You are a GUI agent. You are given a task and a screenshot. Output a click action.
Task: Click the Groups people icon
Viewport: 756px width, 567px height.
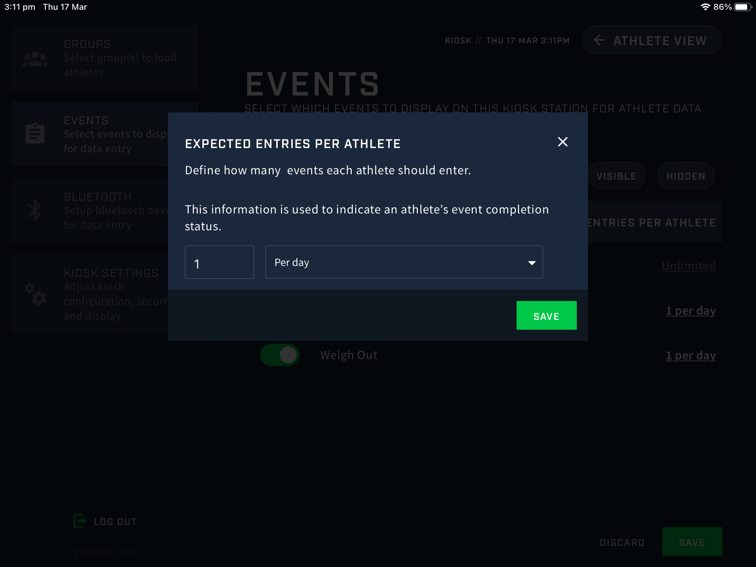click(35, 59)
